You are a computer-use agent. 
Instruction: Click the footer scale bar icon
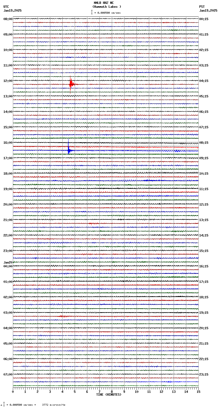[x=4, y=404]
